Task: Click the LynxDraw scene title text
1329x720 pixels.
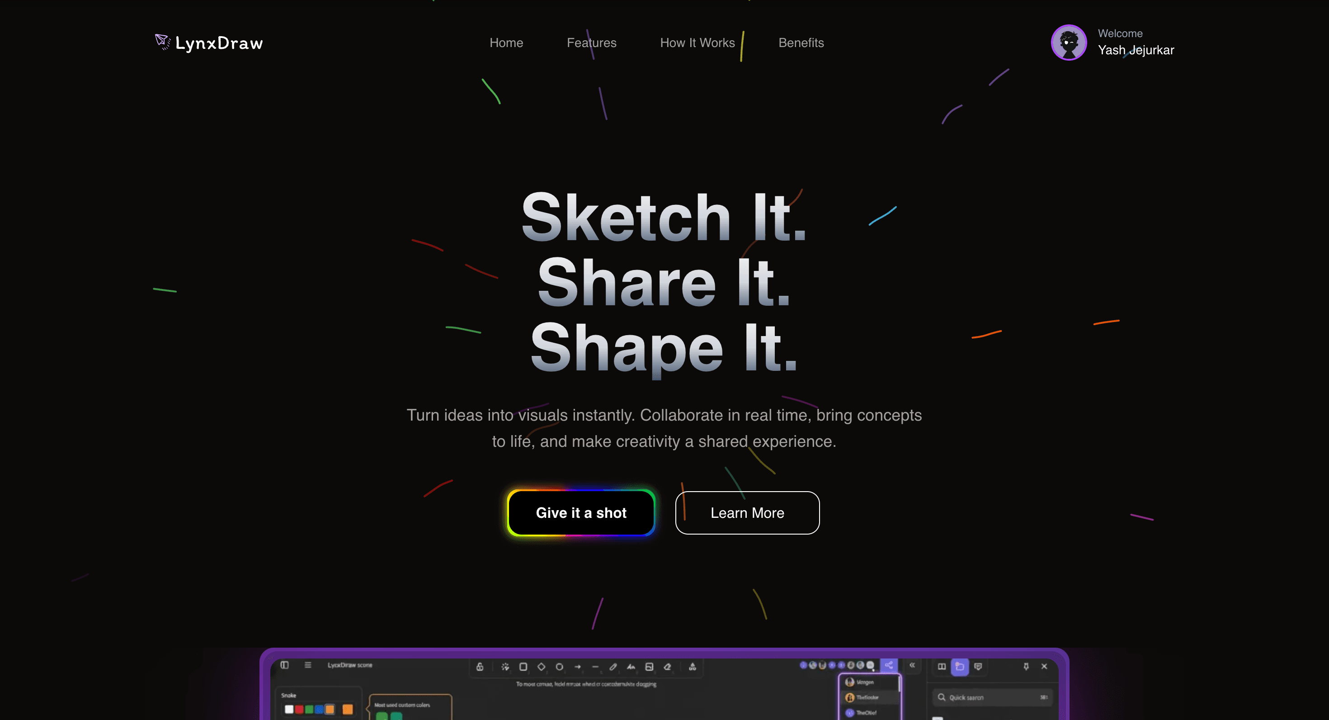Action: point(350,665)
